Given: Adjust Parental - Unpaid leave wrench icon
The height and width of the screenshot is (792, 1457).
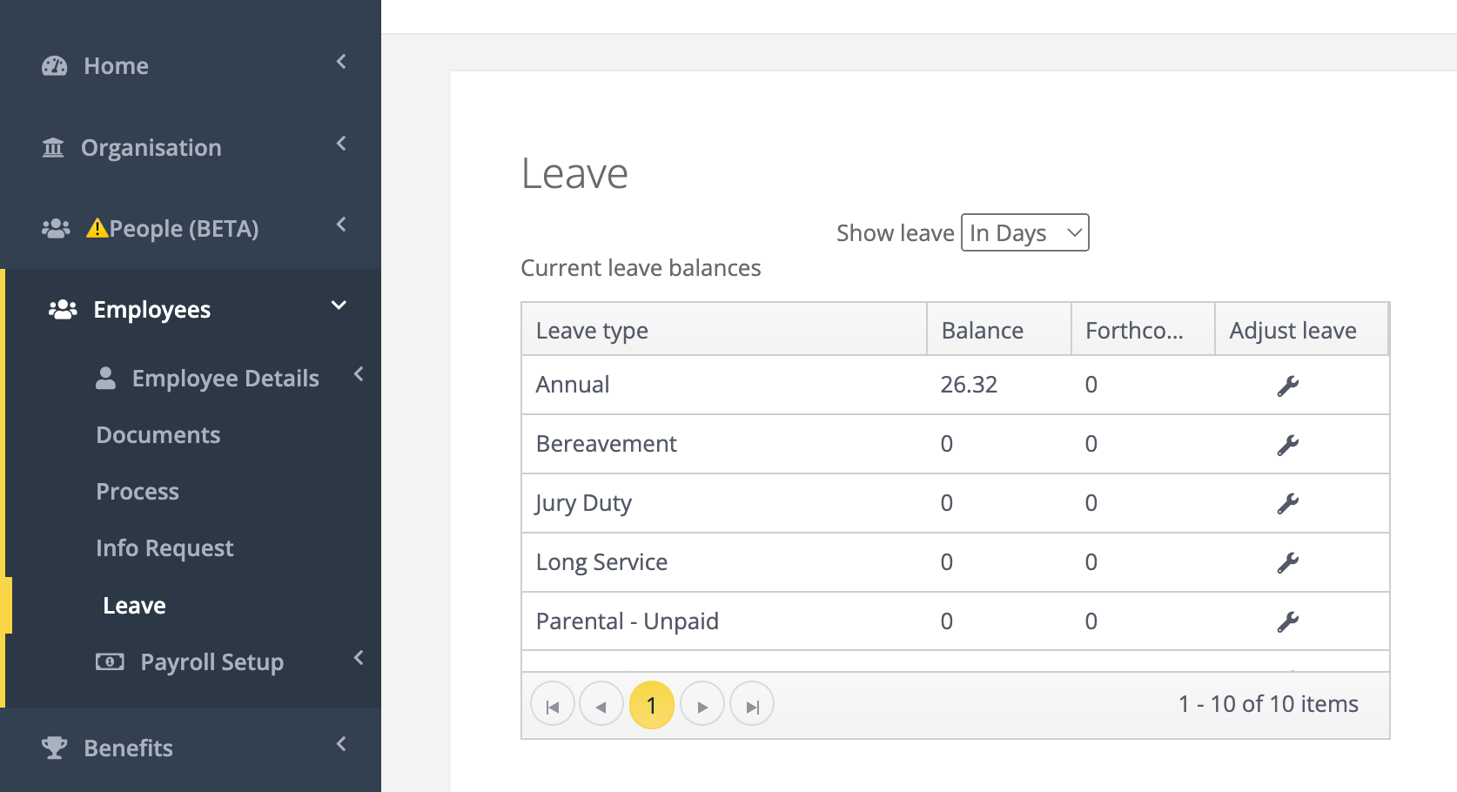Looking at the screenshot, I should click(1288, 622).
